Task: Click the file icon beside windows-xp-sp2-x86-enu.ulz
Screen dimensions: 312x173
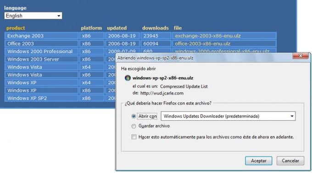Action: (128, 78)
